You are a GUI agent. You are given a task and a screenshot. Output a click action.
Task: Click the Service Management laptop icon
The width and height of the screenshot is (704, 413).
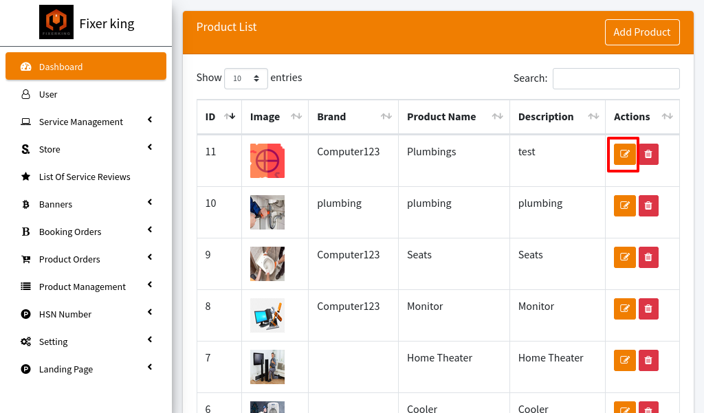[26, 122]
